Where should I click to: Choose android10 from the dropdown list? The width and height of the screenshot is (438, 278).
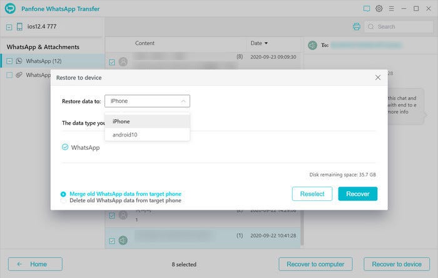tap(147, 135)
